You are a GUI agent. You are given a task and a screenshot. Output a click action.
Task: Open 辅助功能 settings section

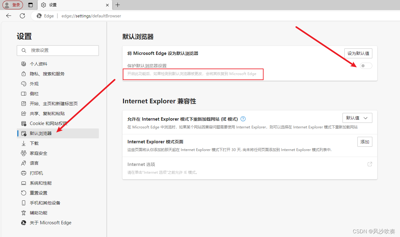58,213
